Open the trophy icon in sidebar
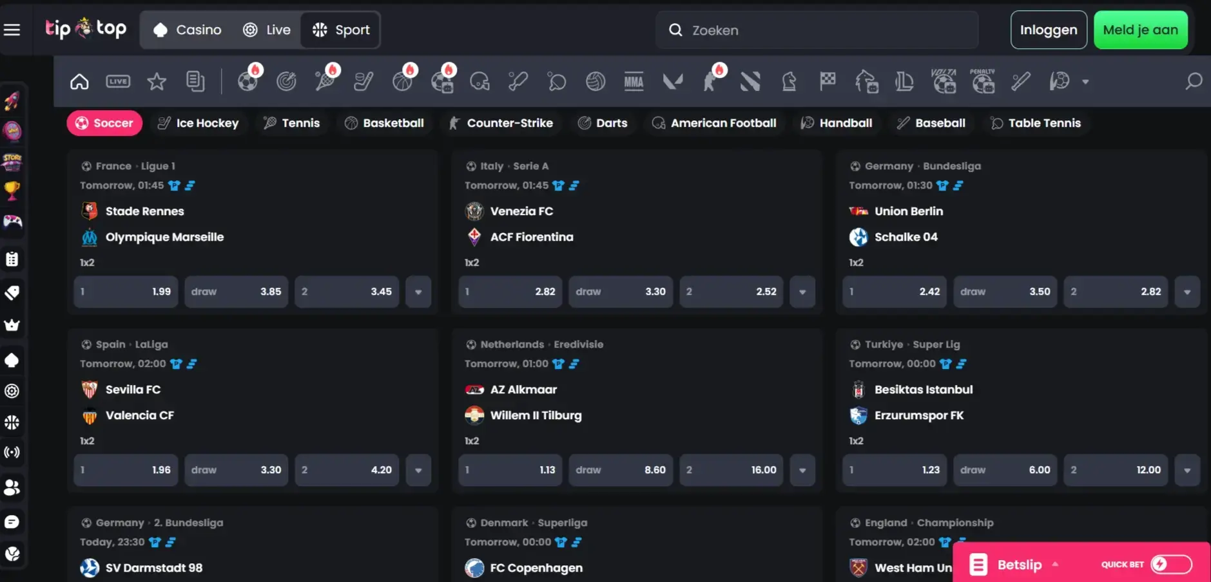 coord(12,191)
